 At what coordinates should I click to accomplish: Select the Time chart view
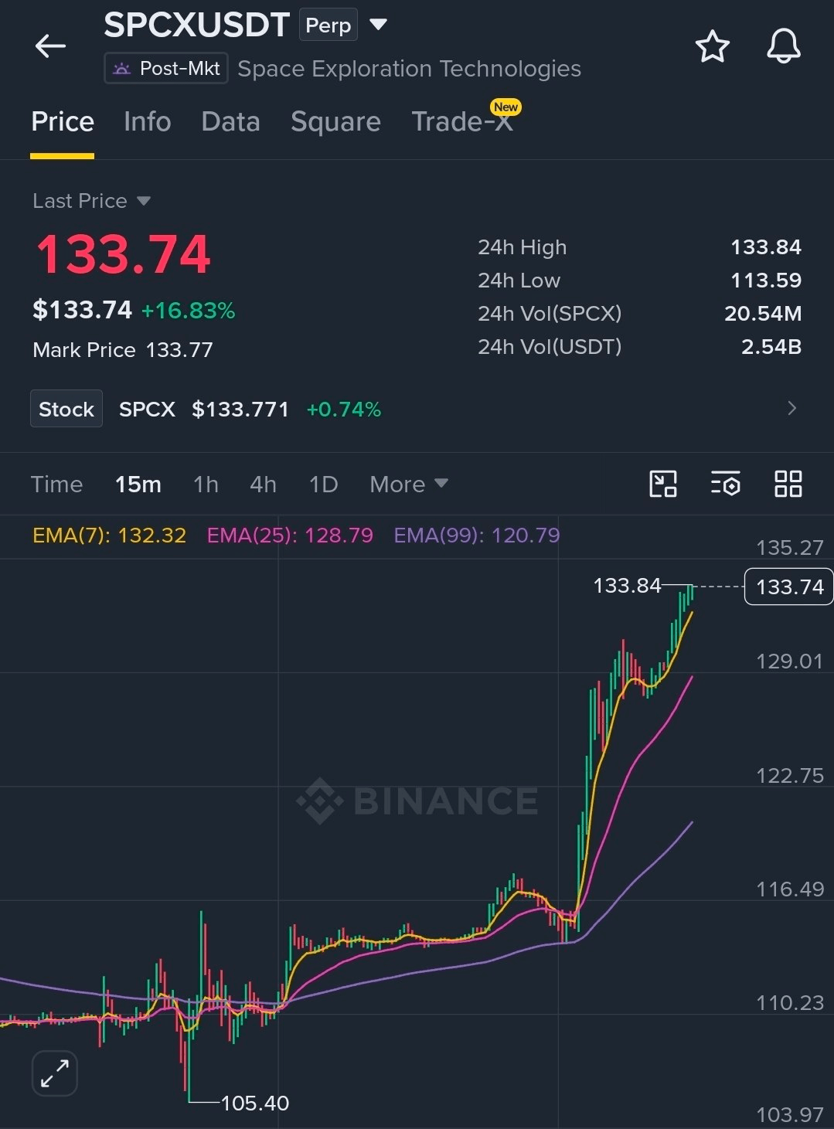56,485
